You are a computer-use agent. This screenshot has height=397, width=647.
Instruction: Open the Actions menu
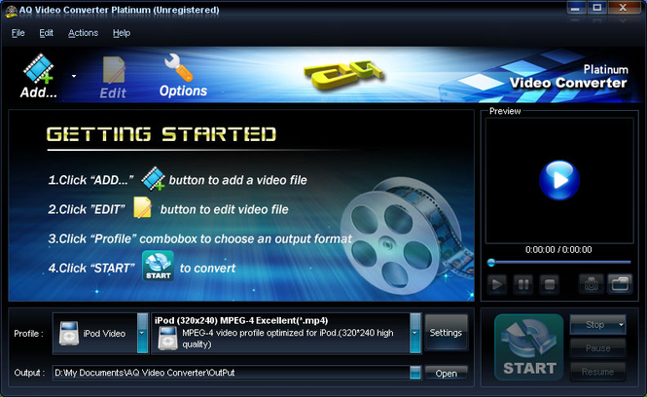[x=83, y=33]
